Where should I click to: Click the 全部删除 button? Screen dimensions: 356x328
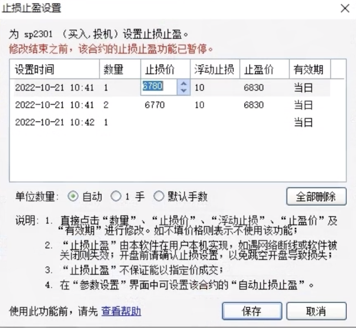tap(316, 196)
